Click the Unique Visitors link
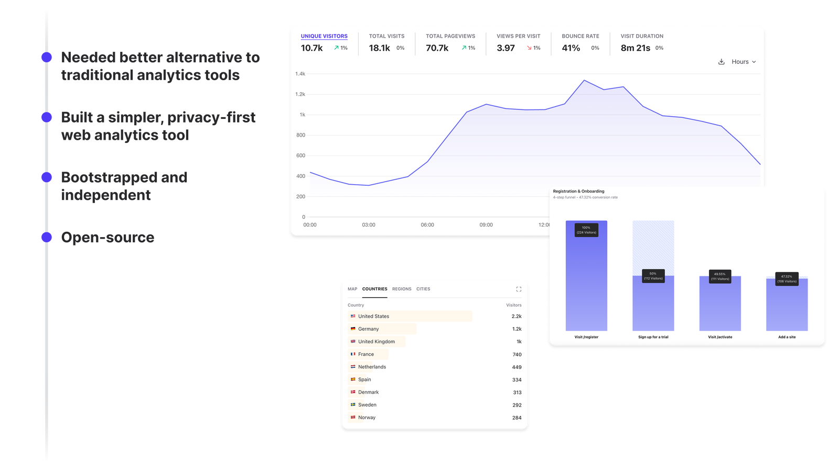Screen dimensions: 839x471 [324, 36]
